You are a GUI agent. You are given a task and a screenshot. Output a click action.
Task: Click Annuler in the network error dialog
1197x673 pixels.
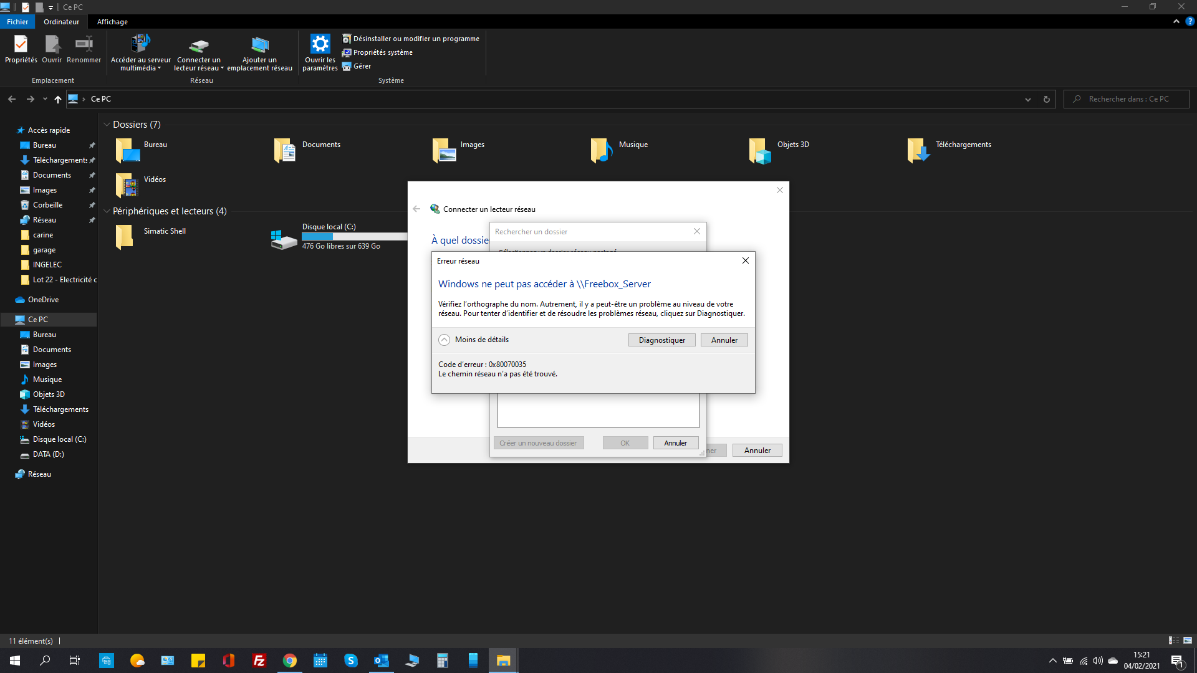tap(724, 340)
